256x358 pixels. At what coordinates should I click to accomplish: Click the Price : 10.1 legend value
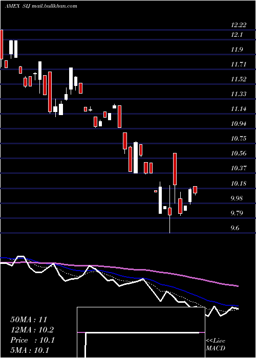32,340
